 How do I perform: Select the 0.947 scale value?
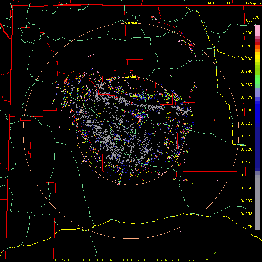coord(247,46)
